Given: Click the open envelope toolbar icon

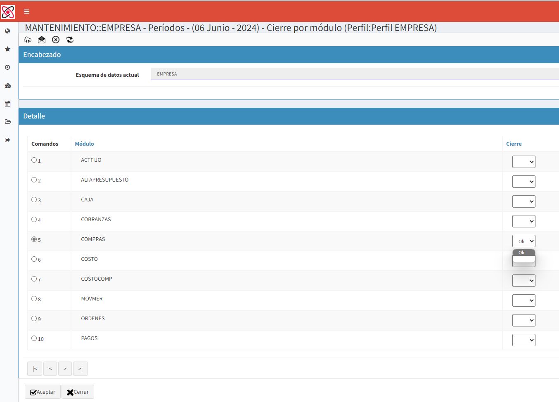Looking at the screenshot, I should 42,40.
